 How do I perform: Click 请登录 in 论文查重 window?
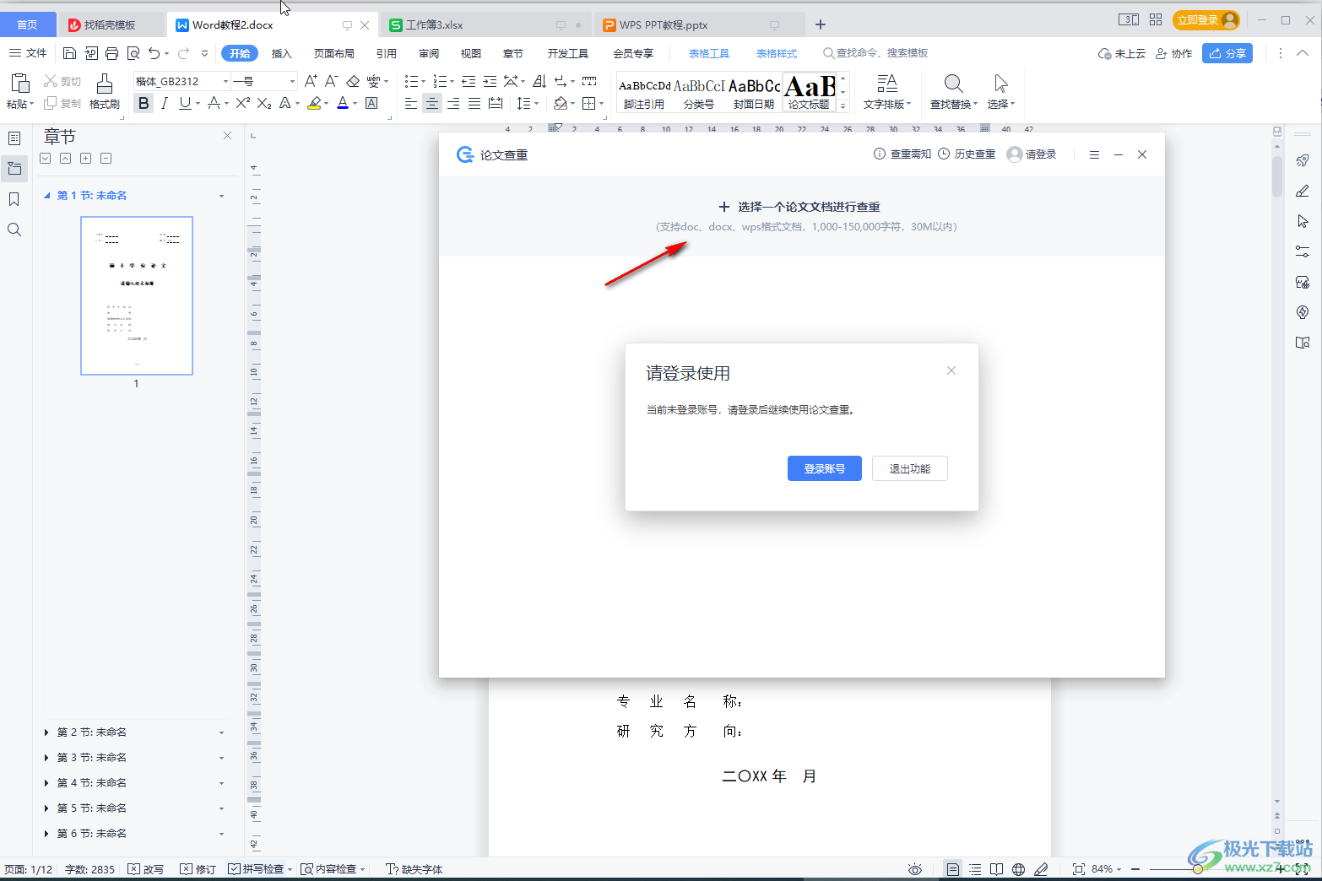click(x=1032, y=154)
